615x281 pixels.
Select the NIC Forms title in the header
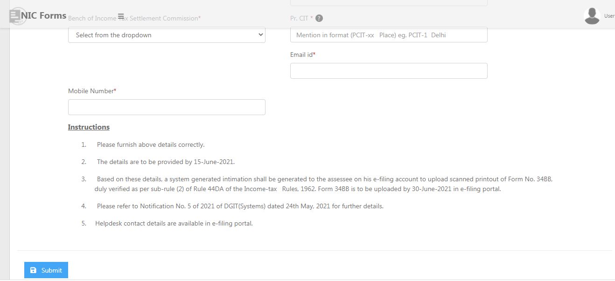click(43, 15)
